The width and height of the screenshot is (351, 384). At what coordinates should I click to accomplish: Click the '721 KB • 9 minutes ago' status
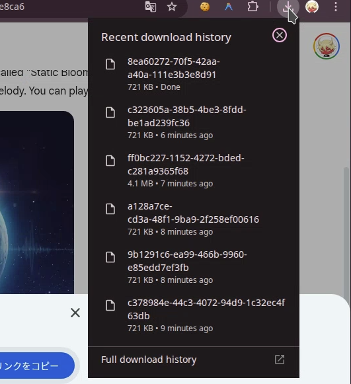pyautogui.click(x=171, y=328)
